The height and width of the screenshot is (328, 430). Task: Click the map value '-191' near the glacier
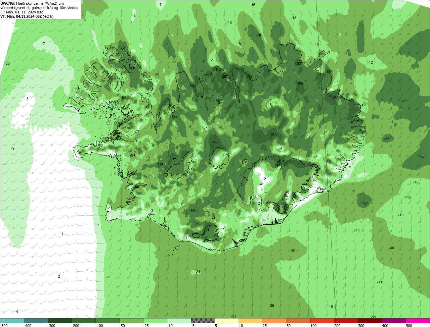[281, 161]
